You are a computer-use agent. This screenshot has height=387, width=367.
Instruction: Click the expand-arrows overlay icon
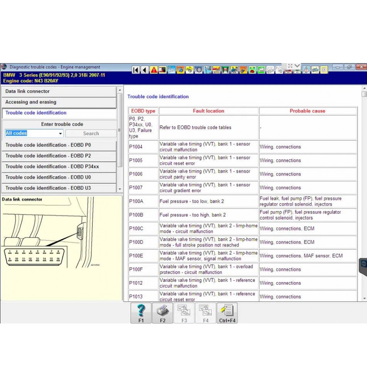tap(290, 66)
